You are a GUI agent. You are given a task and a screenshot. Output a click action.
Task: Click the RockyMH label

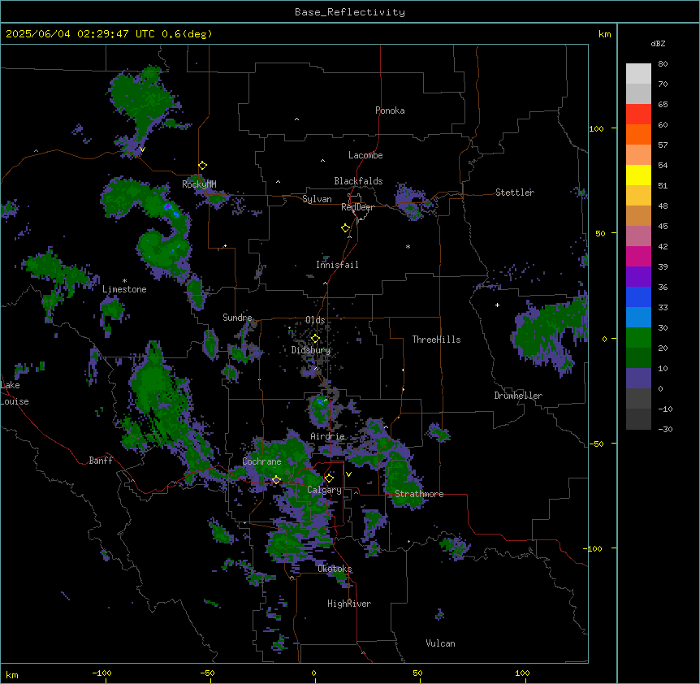[199, 184]
